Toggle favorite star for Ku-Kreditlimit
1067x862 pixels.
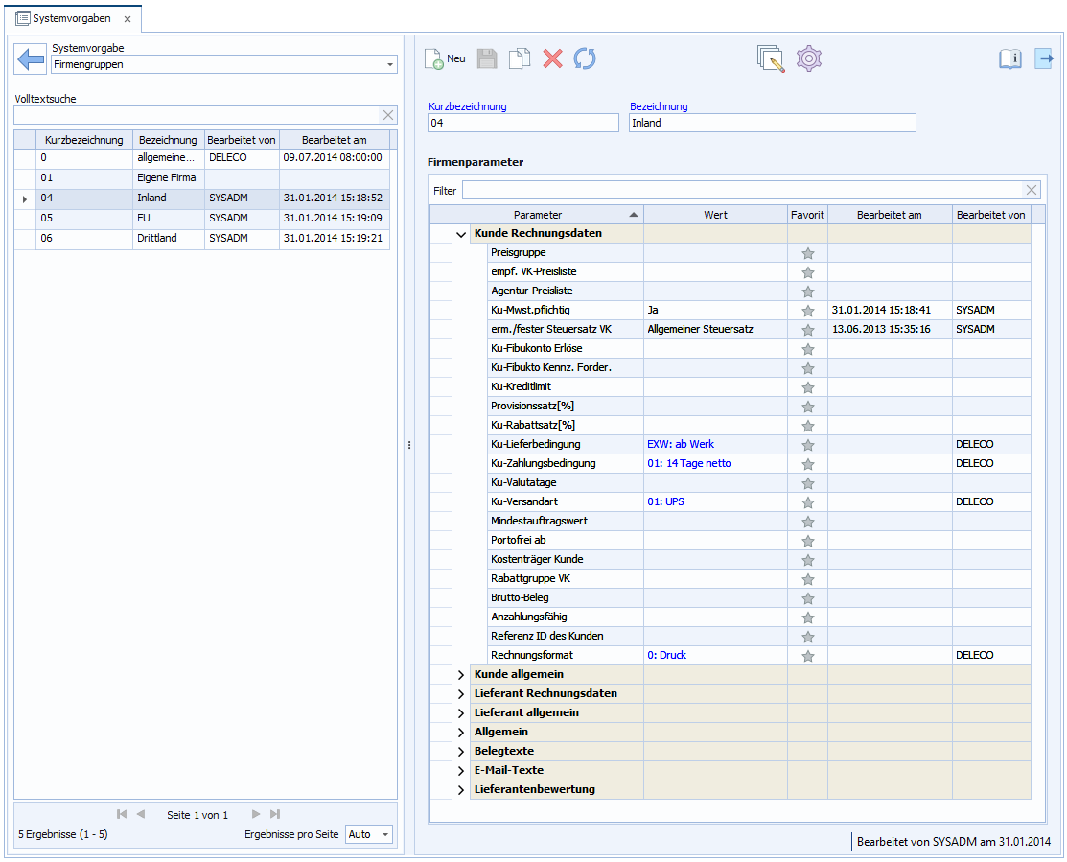tap(807, 387)
